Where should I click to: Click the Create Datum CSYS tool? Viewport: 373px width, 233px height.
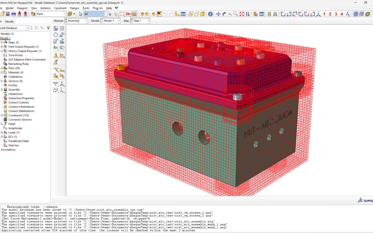click(62, 90)
